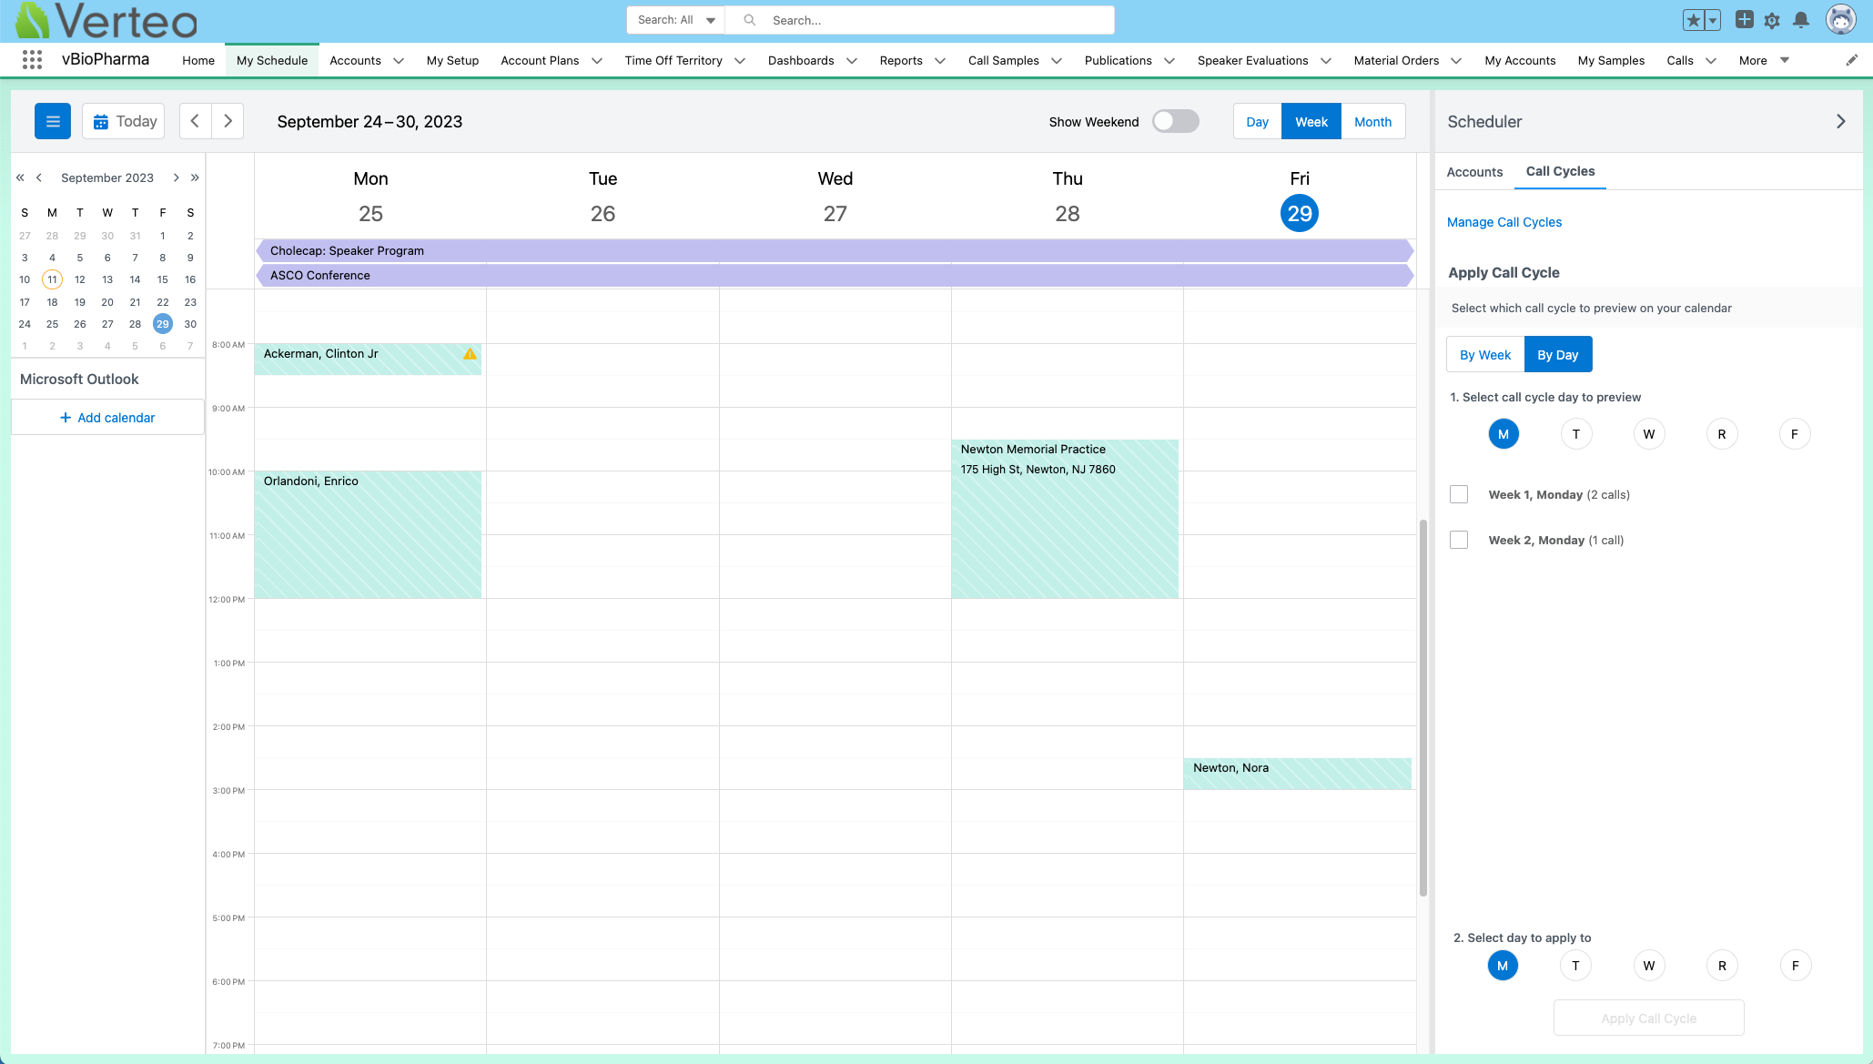Image resolution: width=1873 pixels, height=1064 pixels.
Task: Click the favorites star icon
Action: pos(1694,20)
